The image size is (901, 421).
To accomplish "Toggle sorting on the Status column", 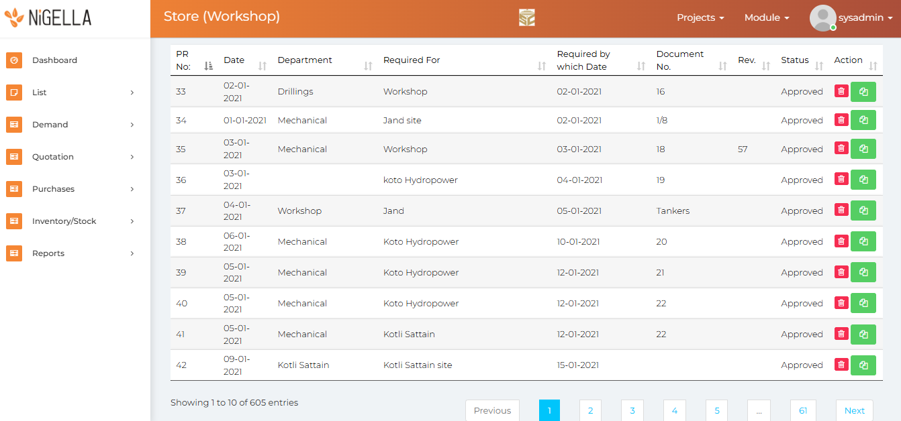I will click(802, 60).
